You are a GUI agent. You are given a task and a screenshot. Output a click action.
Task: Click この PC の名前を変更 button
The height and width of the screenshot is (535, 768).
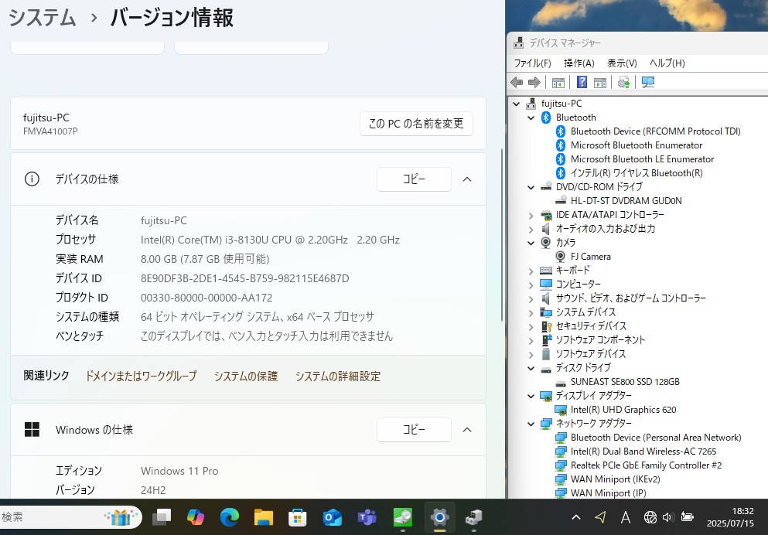[x=416, y=124]
